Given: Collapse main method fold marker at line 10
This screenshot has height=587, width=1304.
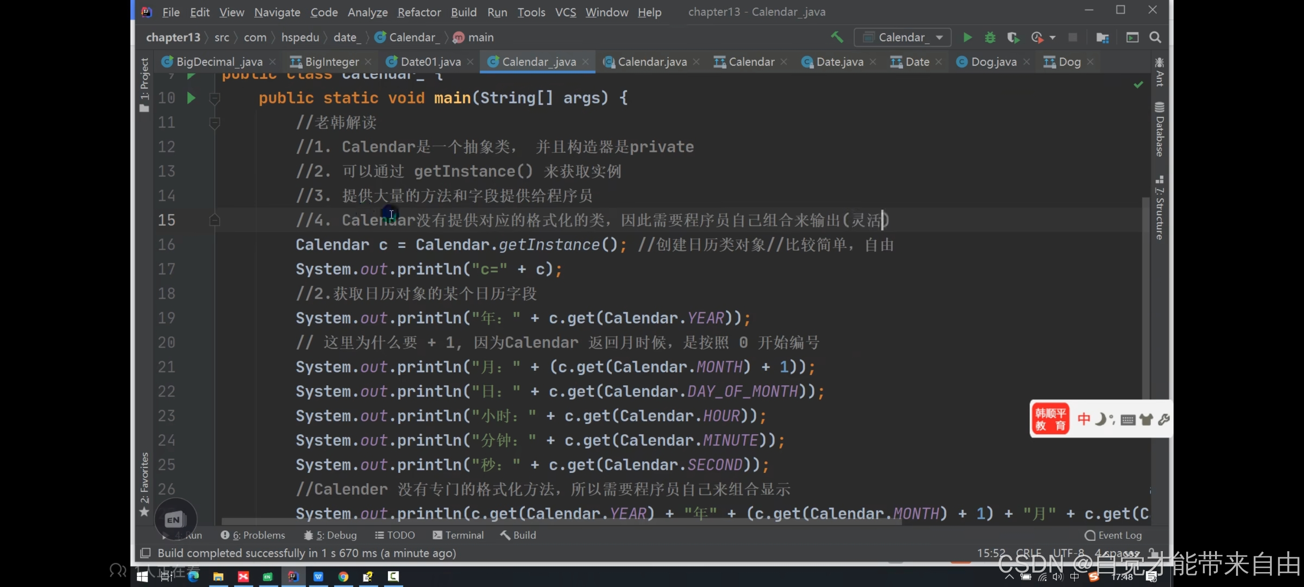Looking at the screenshot, I should click(215, 98).
